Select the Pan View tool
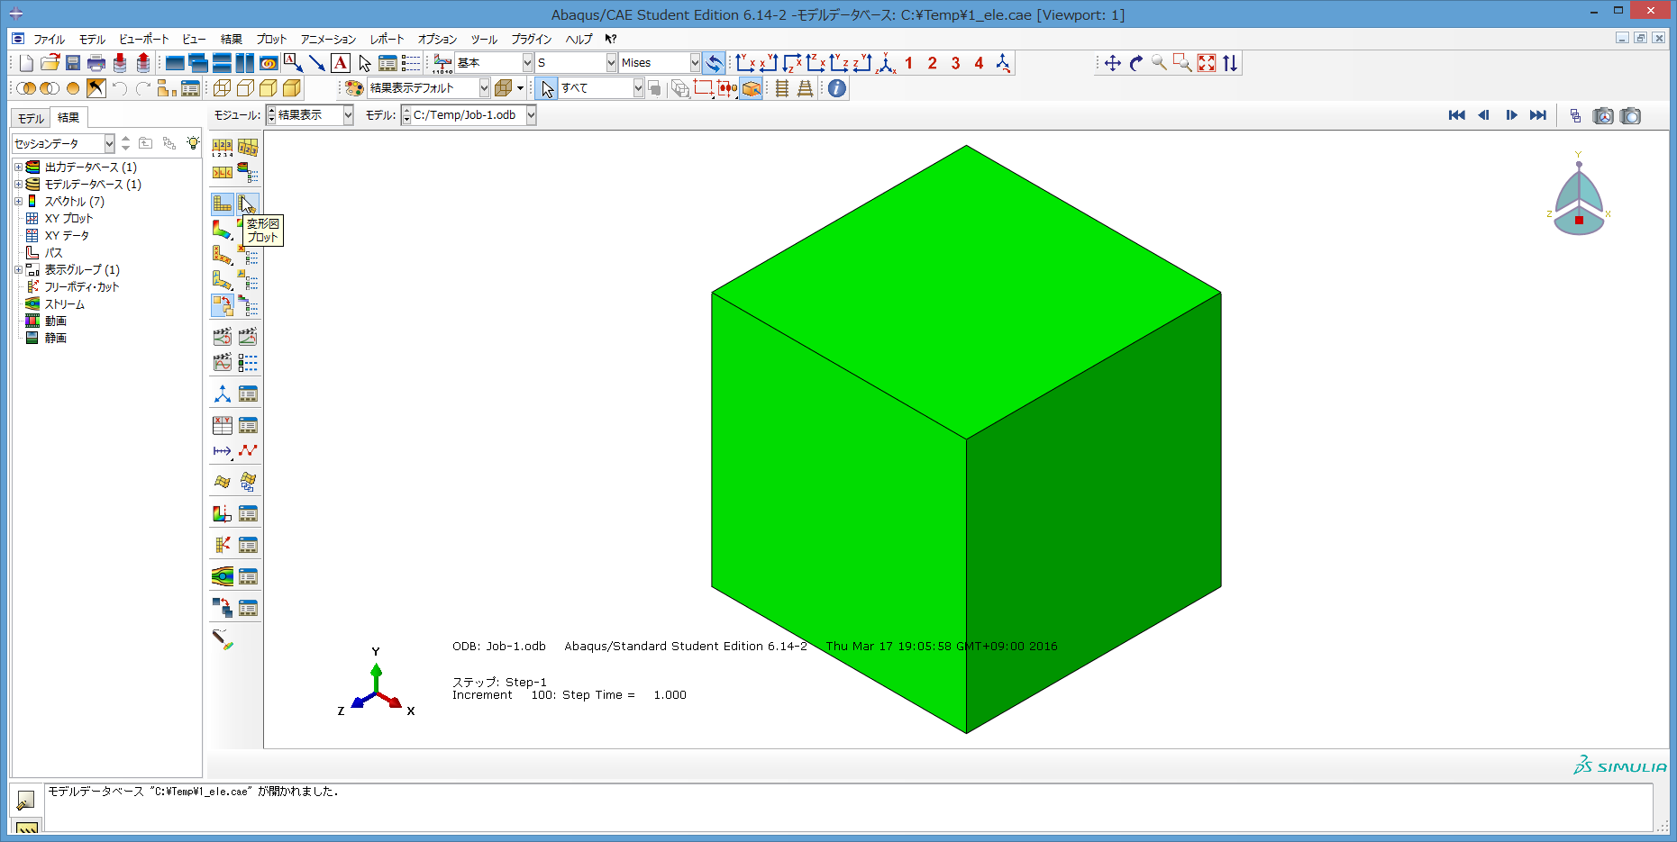The width and height of the screenshot is (1677, 842). (1113, 63)
